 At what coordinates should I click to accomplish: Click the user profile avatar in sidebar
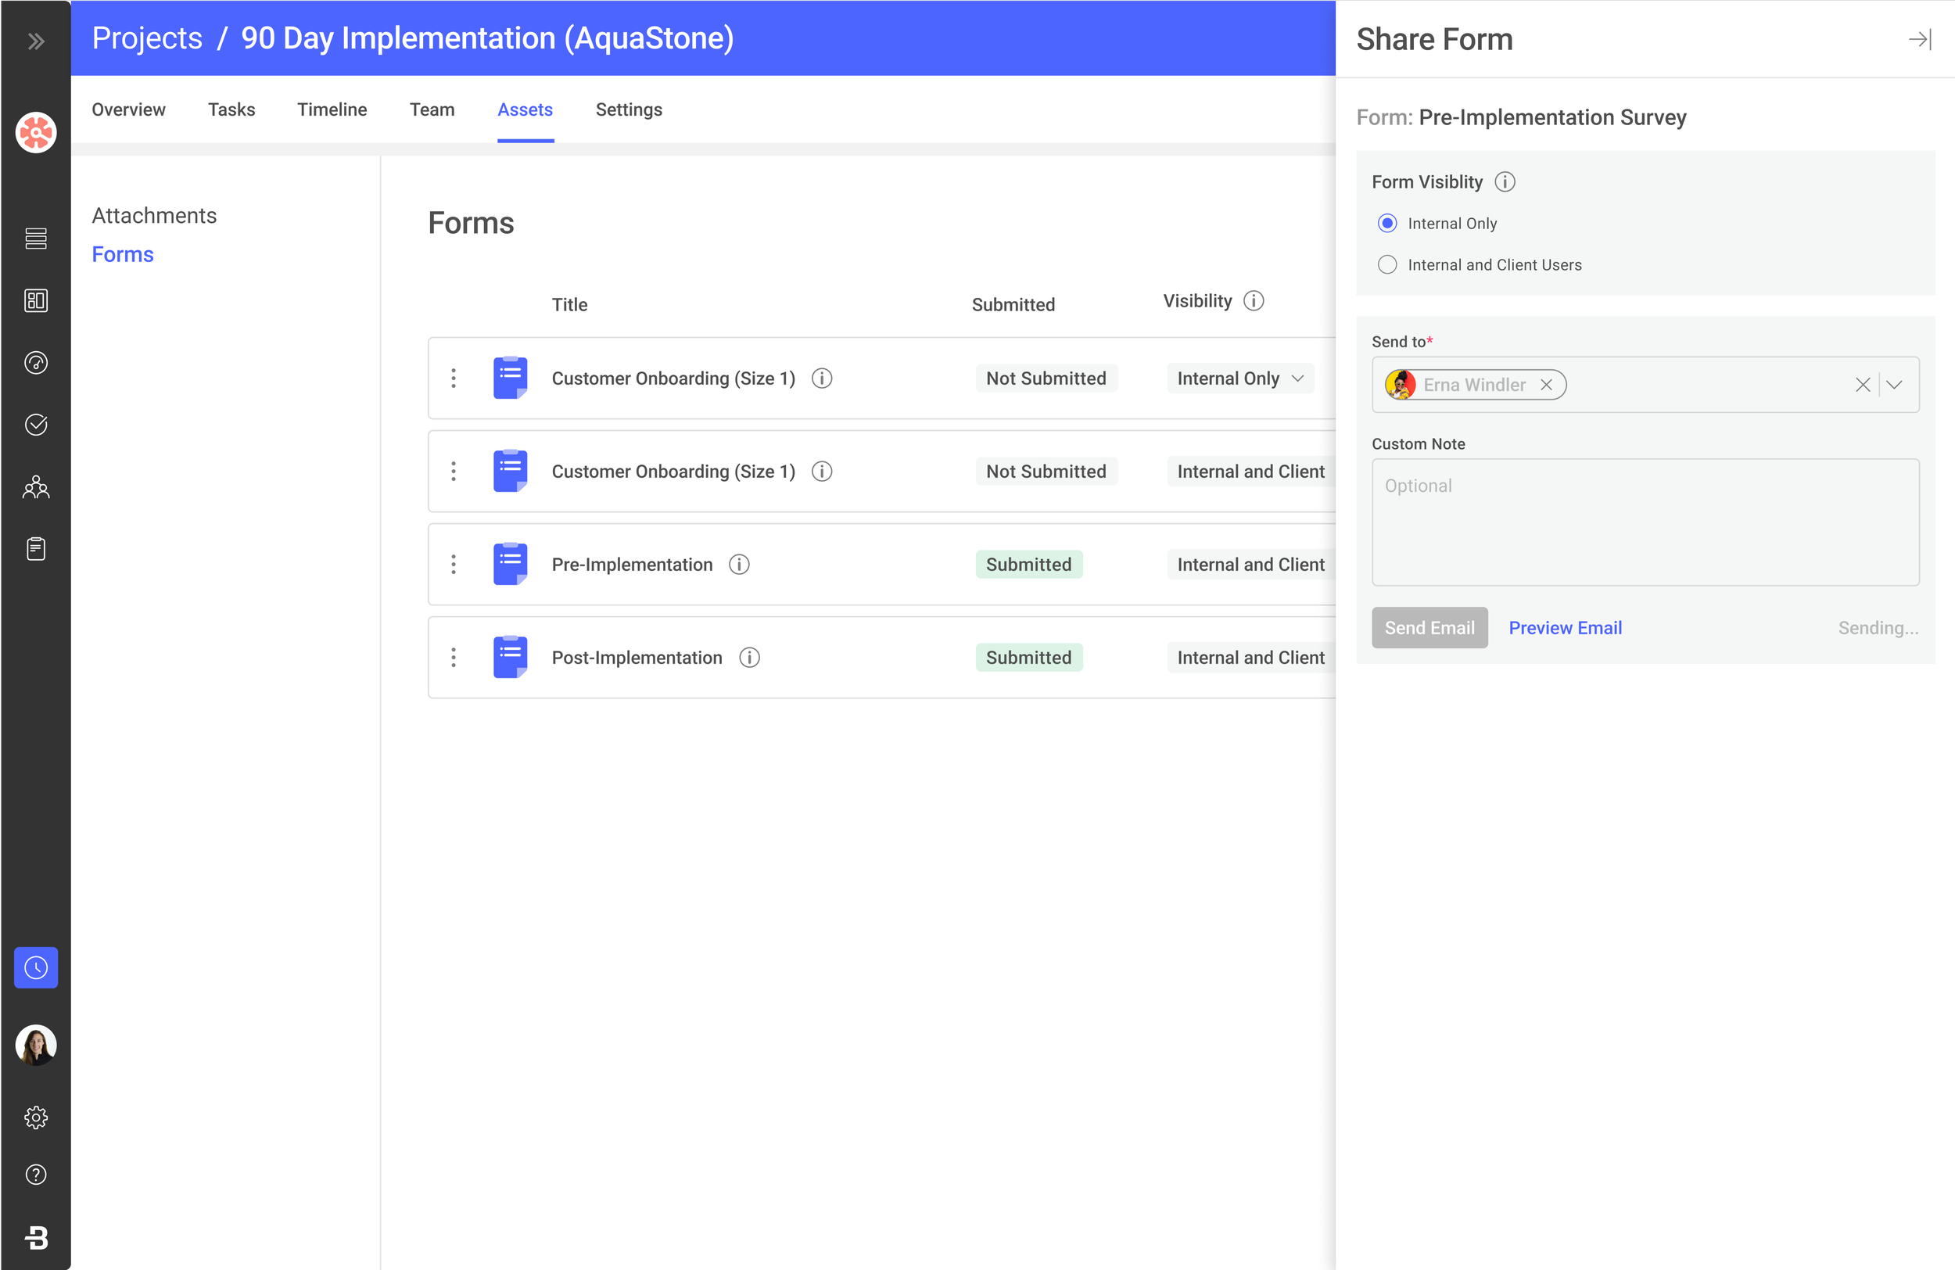point(36,1045)
